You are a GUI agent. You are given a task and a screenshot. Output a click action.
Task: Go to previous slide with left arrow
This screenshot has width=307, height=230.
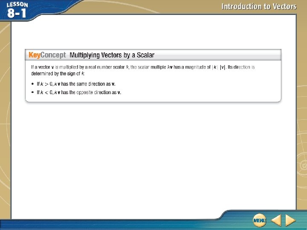tap(276, 220)
